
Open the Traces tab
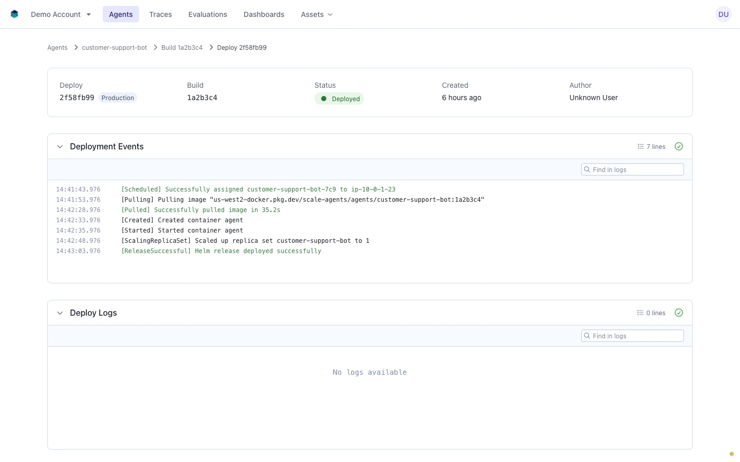tap(160, 14)
